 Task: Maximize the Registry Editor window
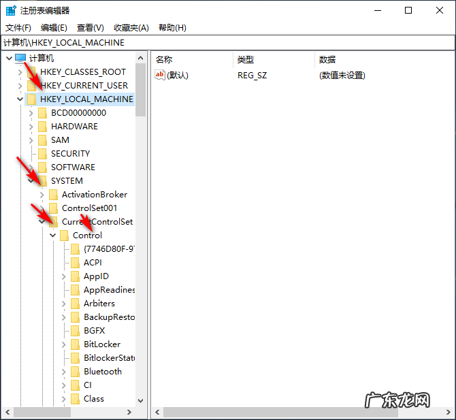[408, 10]
